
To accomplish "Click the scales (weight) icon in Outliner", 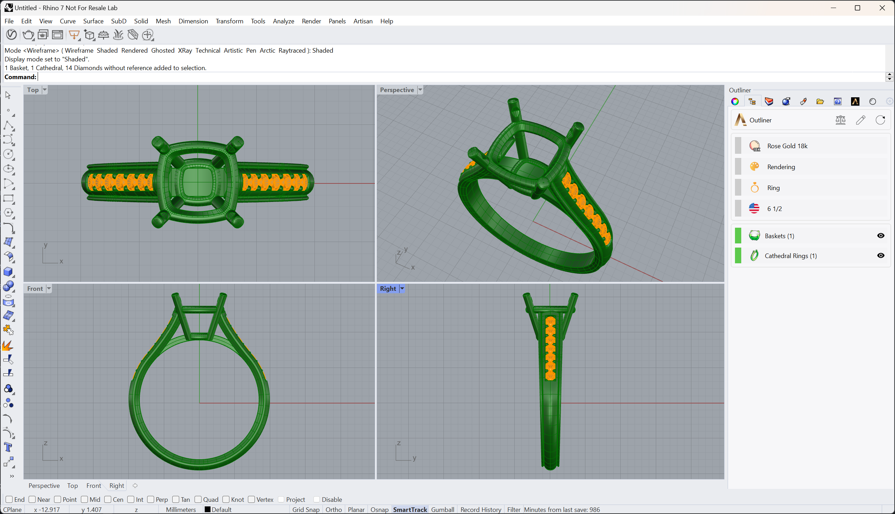I will coord(840,120).
